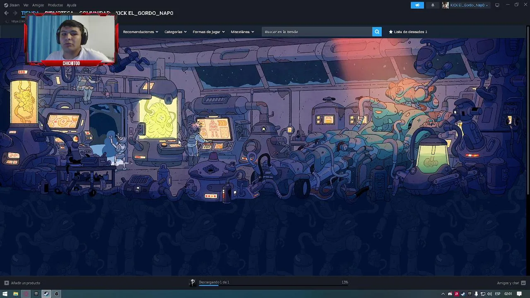Click the user avatar picture

tap(446, 5)
